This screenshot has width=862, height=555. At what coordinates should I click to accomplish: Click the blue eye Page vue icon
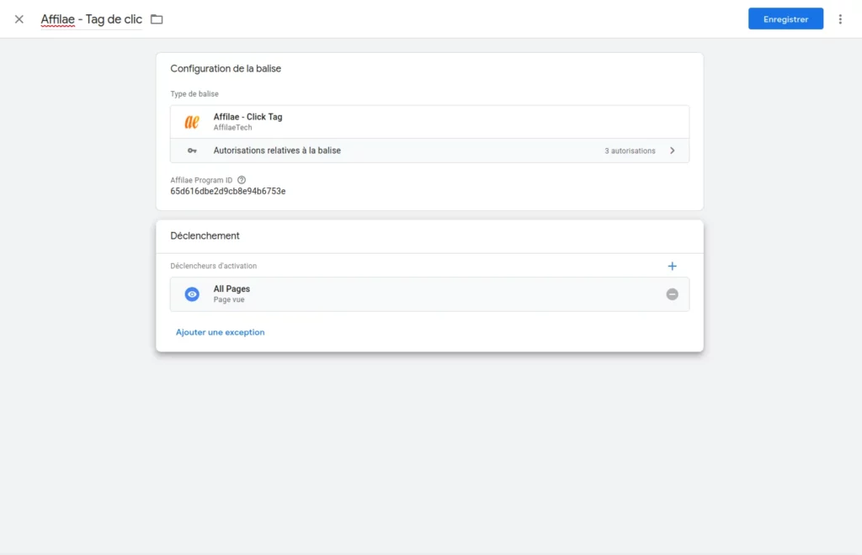[192, 294]
